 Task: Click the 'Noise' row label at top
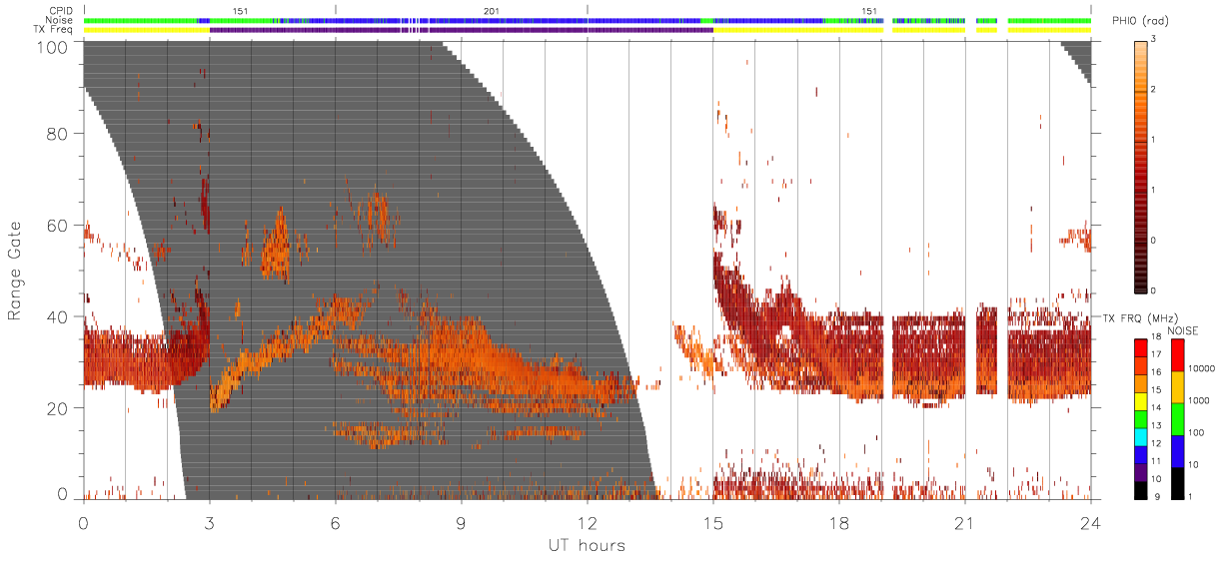click(x=61, y=20)
